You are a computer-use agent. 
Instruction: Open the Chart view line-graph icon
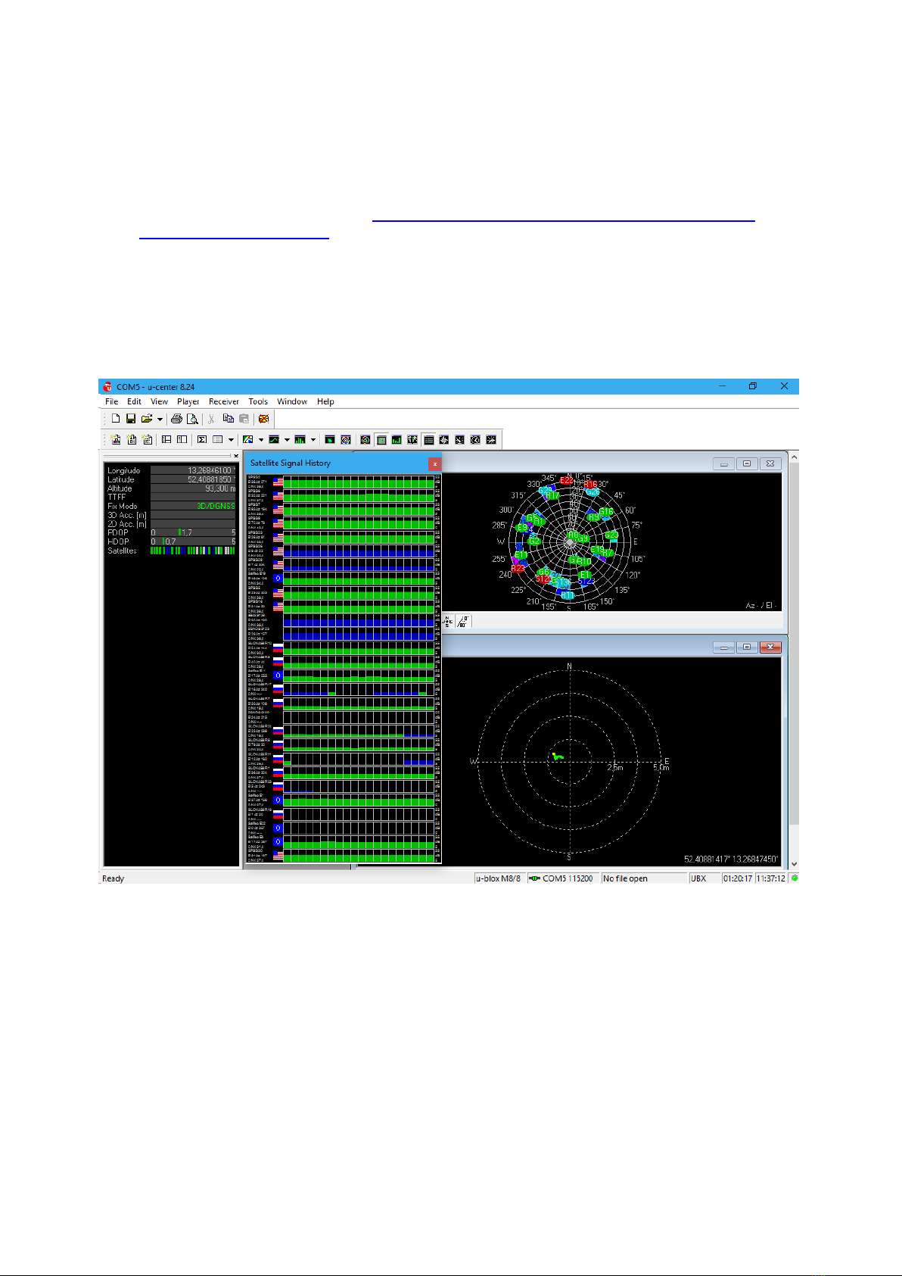[x=274, y=439]
